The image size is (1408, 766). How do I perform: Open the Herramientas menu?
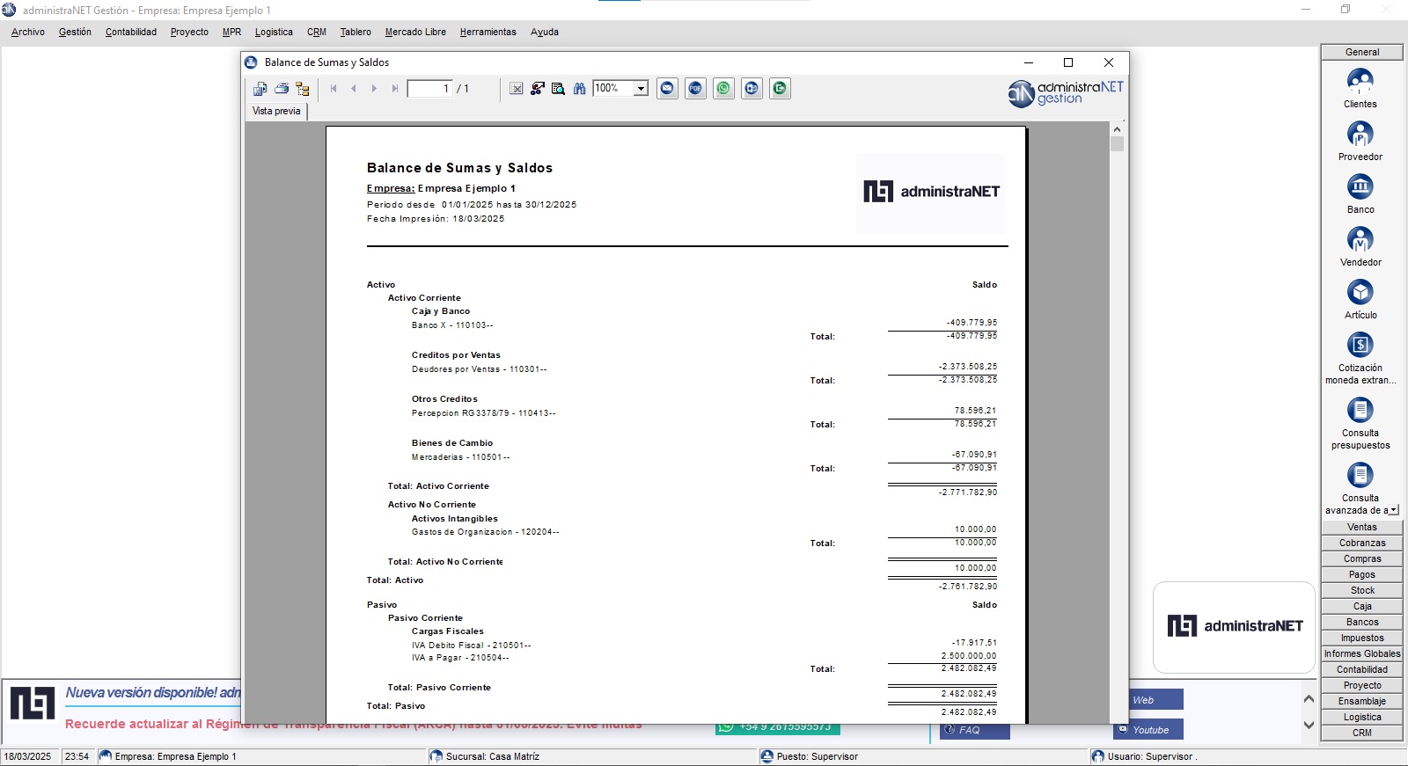488,32
